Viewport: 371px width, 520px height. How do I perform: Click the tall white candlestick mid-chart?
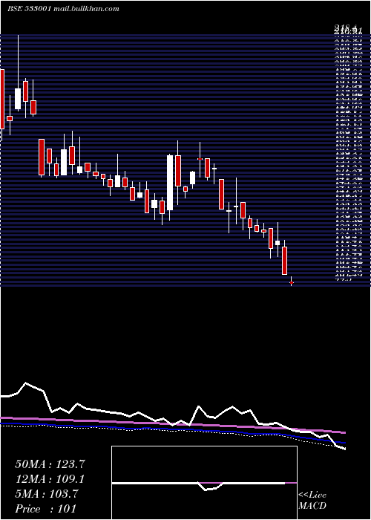[x=170, y=183]
